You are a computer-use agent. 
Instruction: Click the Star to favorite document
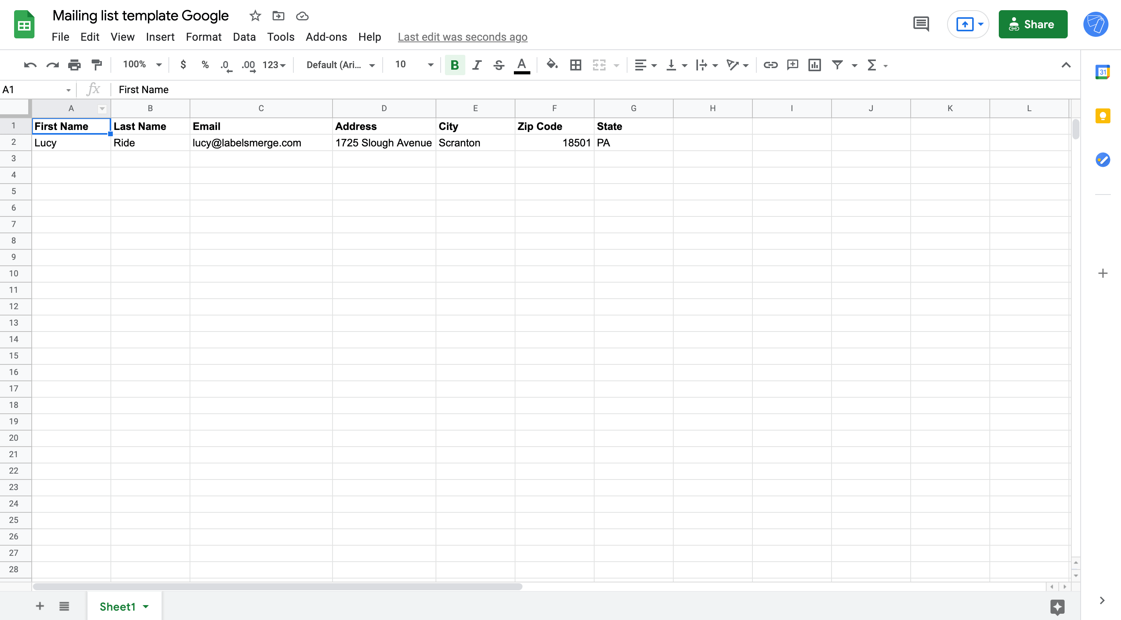(254, 17)
